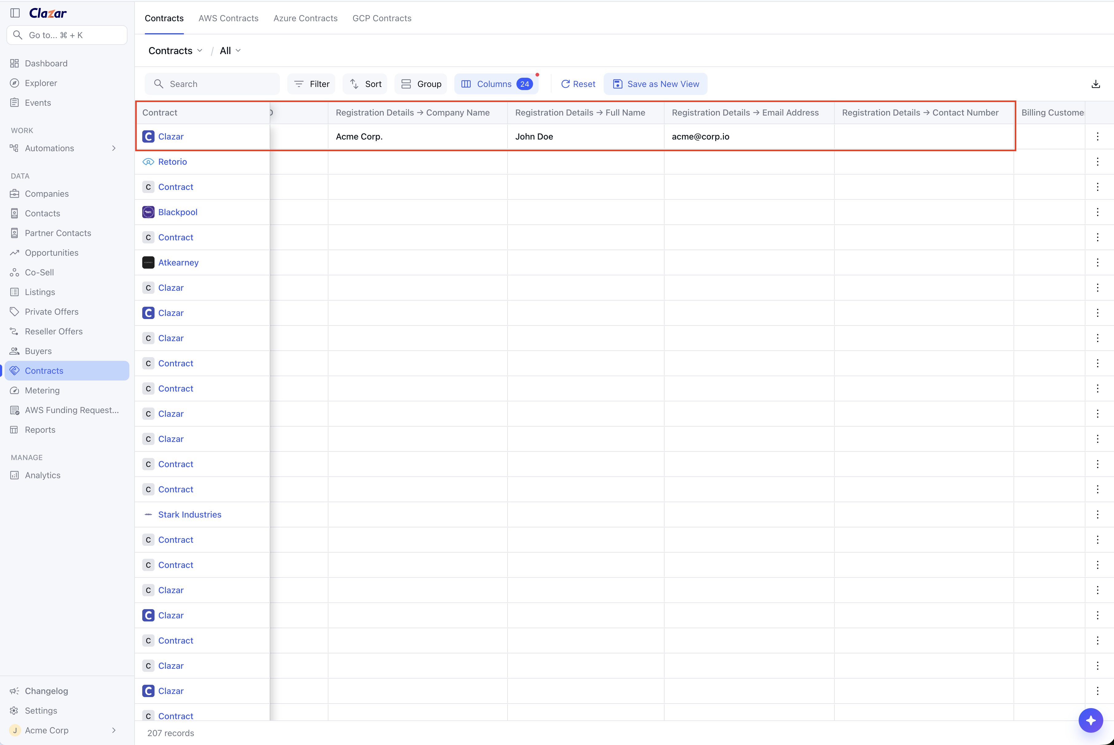The image size is (1114, 745).
Task: Click the Private Offers tag icon
Action: pyautogui.click(x=14, y=312)
